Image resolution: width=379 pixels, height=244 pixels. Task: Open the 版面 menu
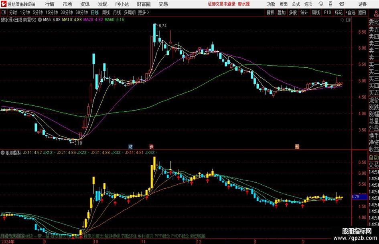[283, 4]
